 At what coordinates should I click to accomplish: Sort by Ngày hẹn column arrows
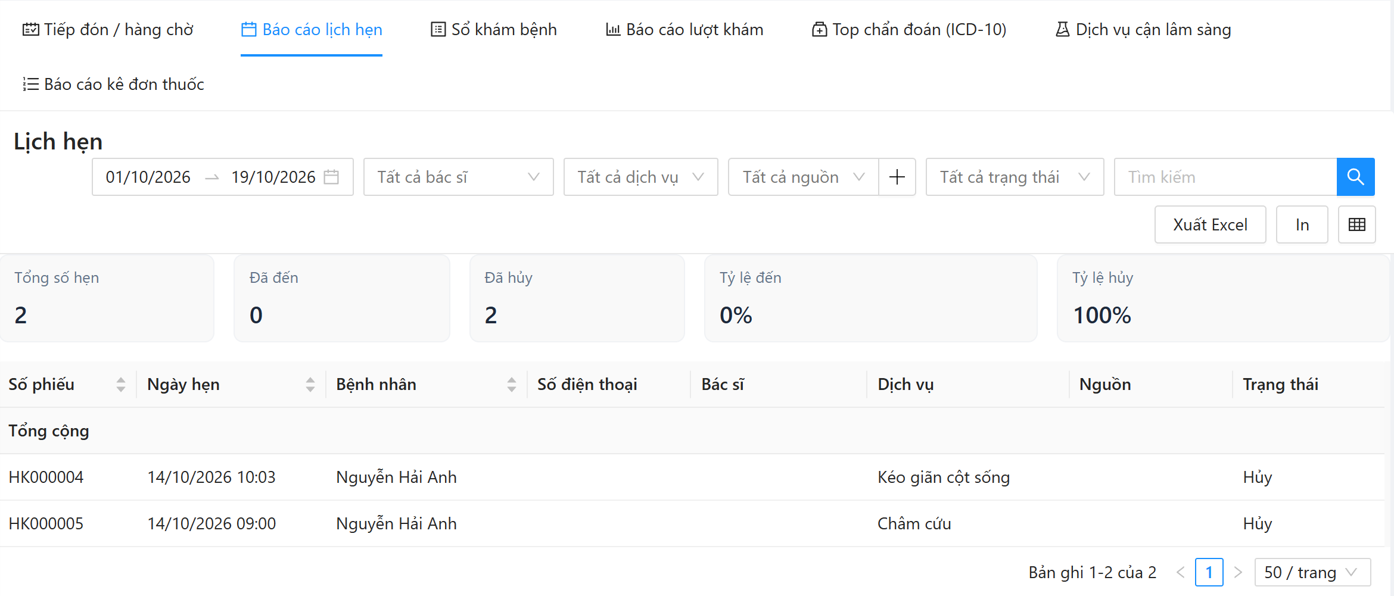tap(310, 385)
